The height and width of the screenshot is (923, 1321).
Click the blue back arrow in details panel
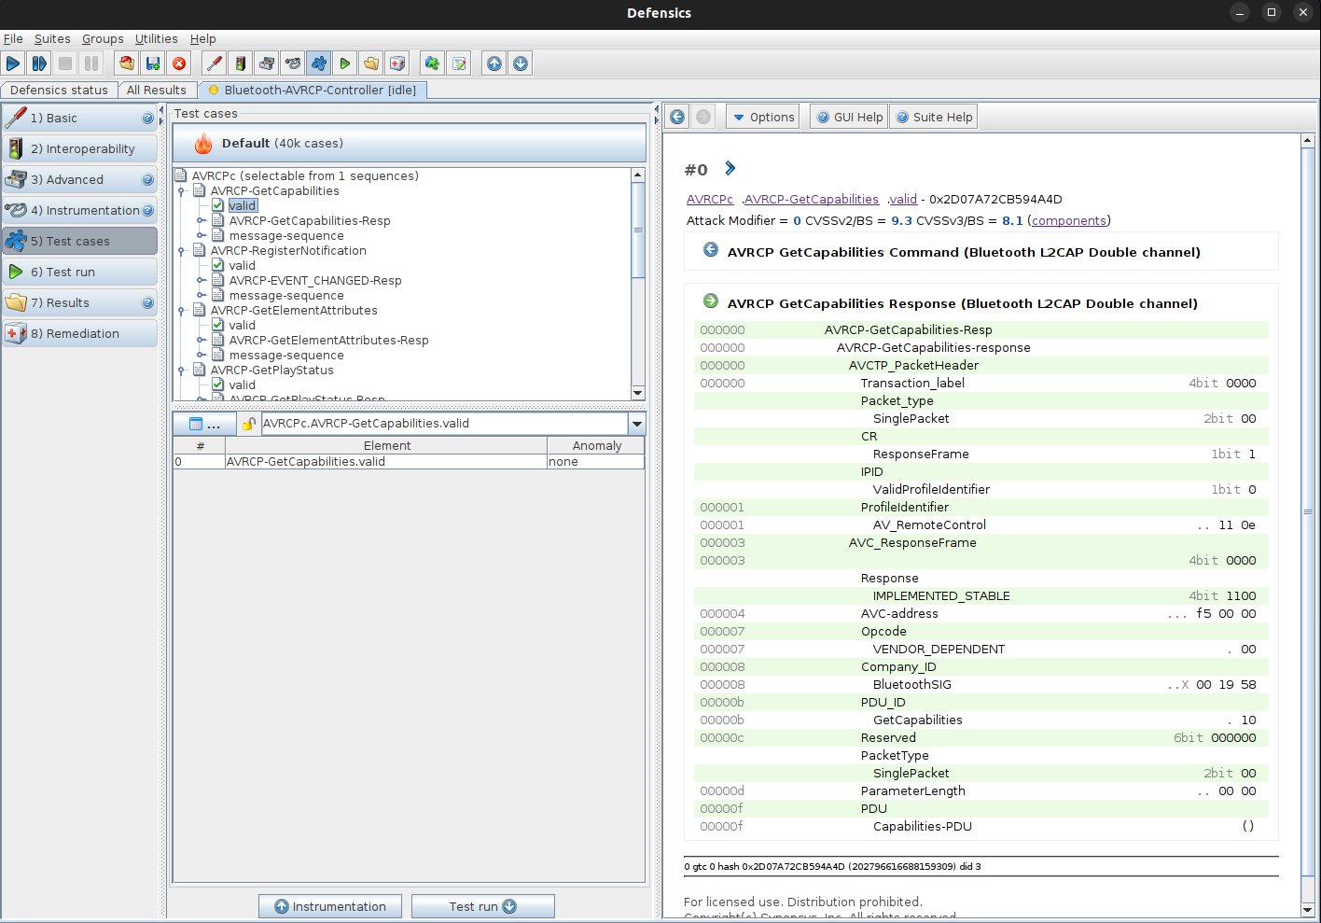pyautogui.click(x=677, y=117)
